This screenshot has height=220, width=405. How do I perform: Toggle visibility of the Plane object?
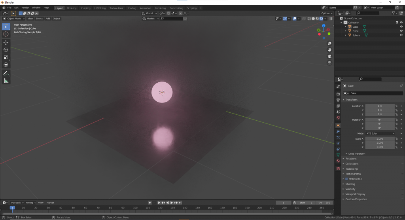(x=401, y=31)
